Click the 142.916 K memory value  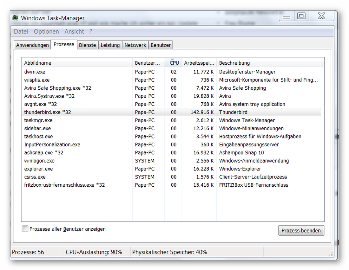pyautogui.click(x=202, y=112)
